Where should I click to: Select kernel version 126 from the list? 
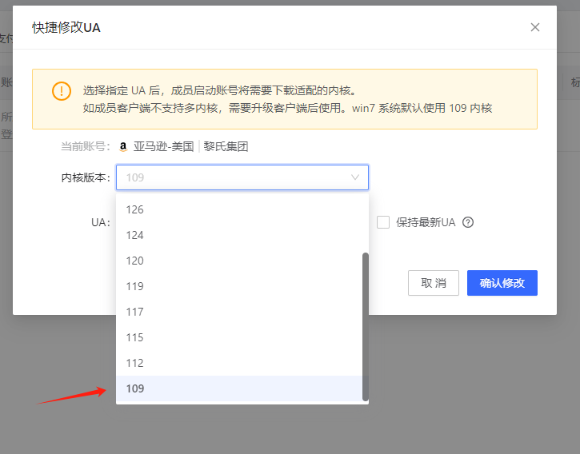click(x=135, y=209)
